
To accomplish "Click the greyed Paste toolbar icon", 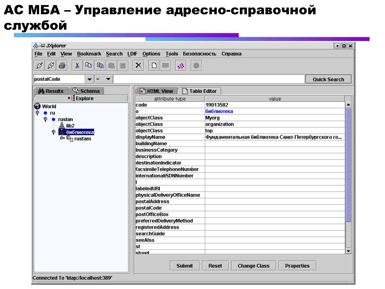I will click(111, 65).
